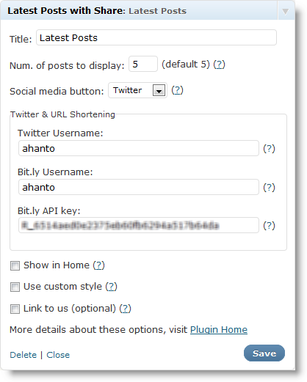Image resolution: width=307 pixels, height=382 pixels.
Task: Click the Delete link
Action: pyautogui.click(x=24, y=355)
